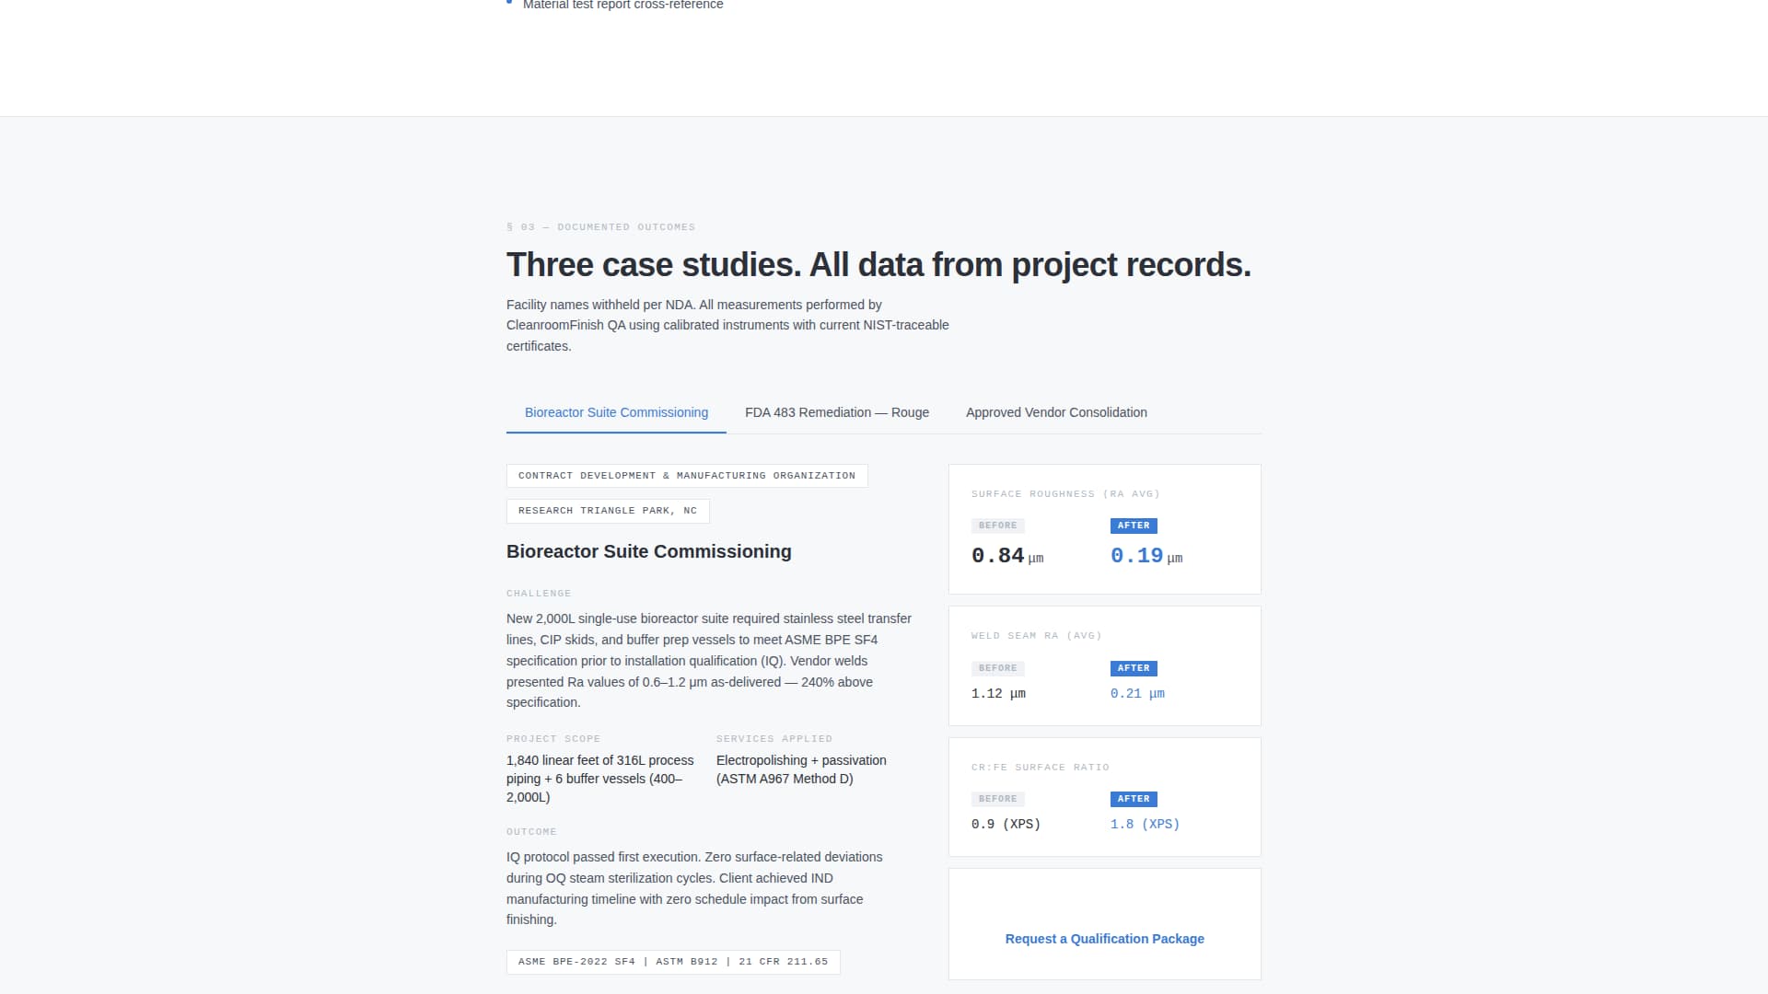Click the AFTER badge under Surface Roughness
This screenshot has width=1768, height=994.
pyautogui.click(x=1134, y=526)
